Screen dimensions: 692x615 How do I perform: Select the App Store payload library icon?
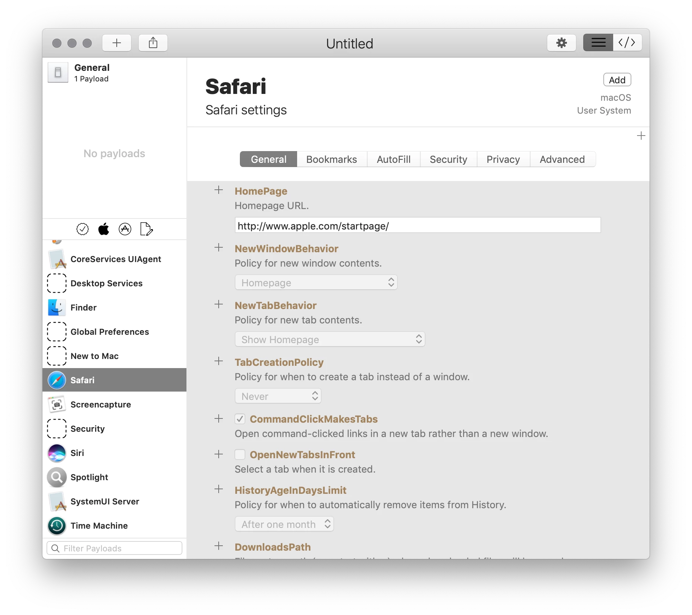125,229
